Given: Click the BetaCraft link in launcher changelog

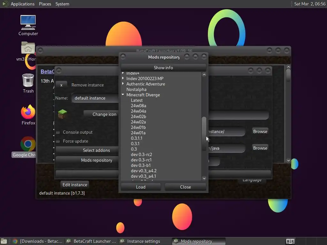Looking at the screenshot, I should pos(47,71).
